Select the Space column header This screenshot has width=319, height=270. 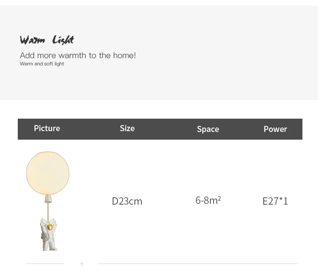[208, 129]
